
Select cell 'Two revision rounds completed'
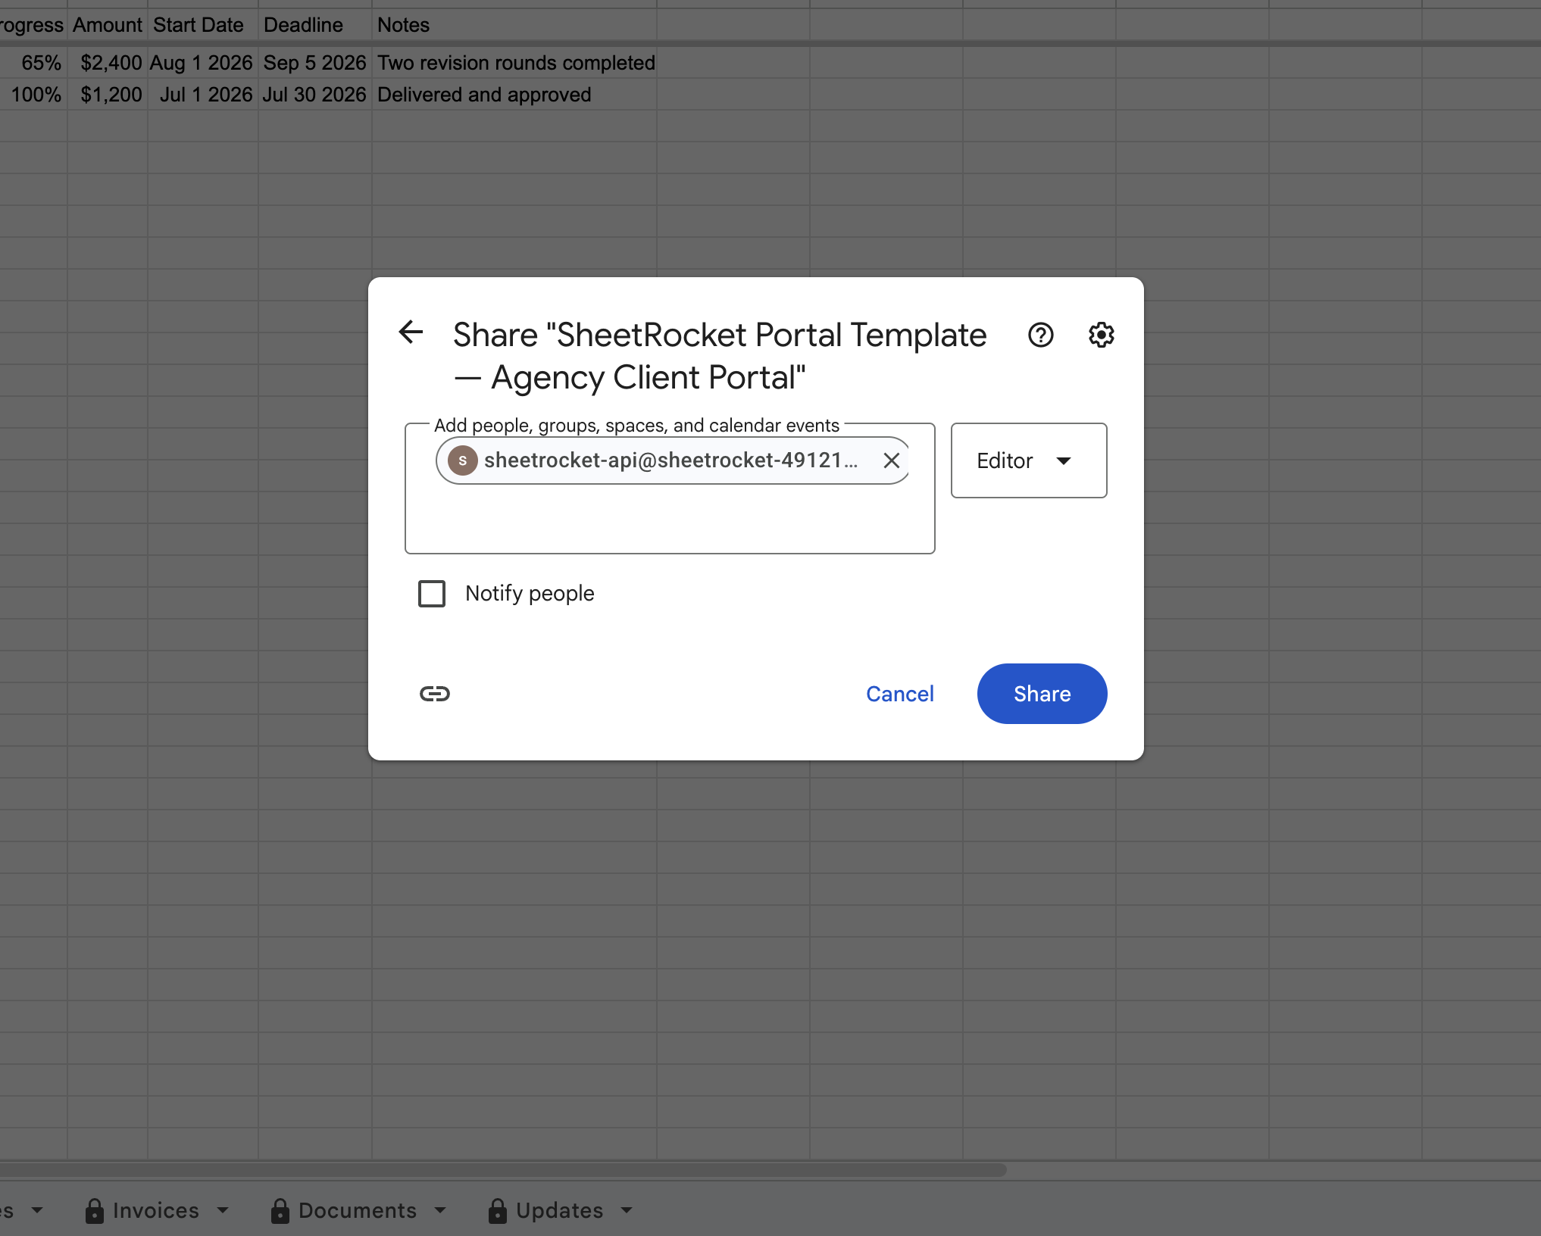[x=516, y=63]
